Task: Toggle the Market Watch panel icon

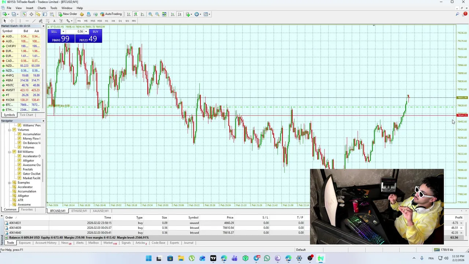Action: (24, 14)
